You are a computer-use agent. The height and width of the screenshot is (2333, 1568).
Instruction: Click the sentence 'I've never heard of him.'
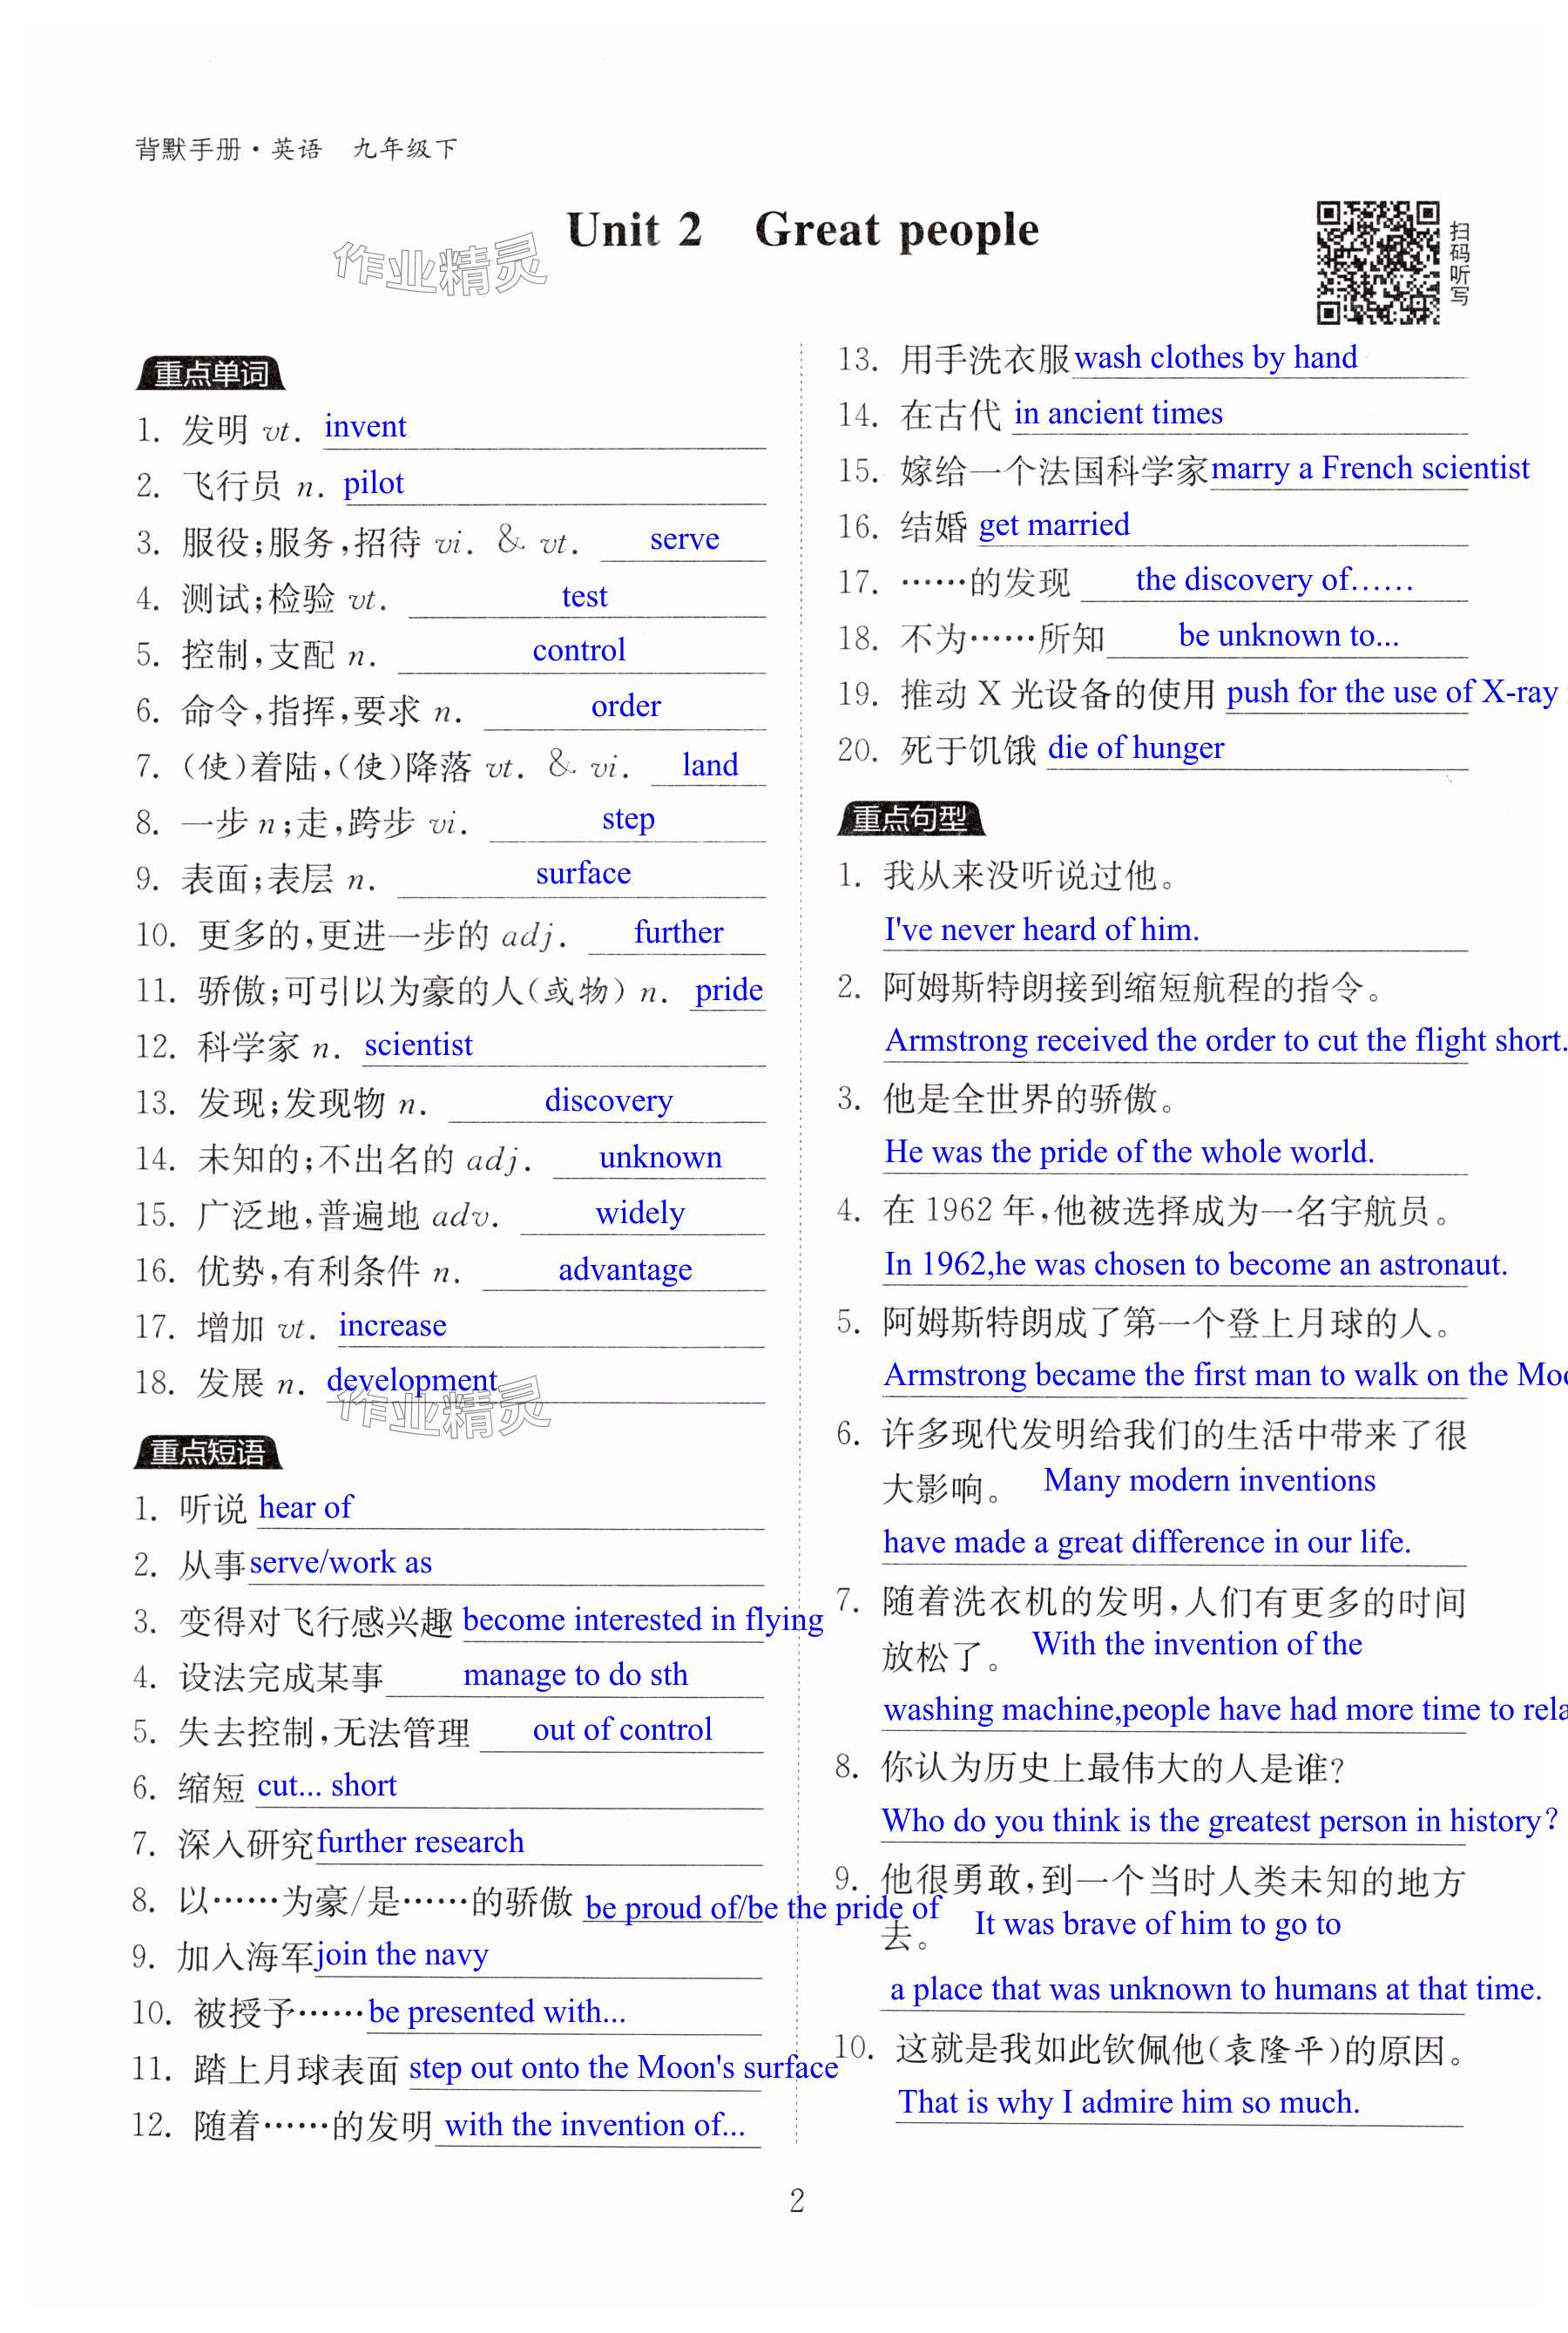coord(1041,929)
